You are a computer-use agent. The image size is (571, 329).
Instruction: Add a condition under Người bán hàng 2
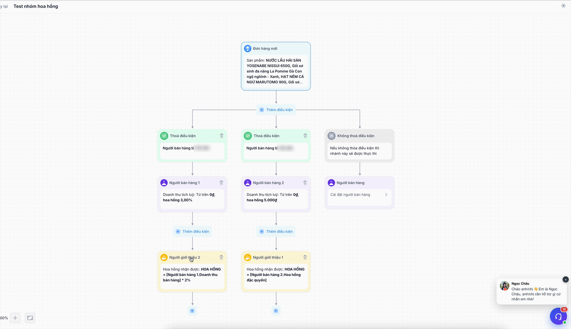coord(276,231)
